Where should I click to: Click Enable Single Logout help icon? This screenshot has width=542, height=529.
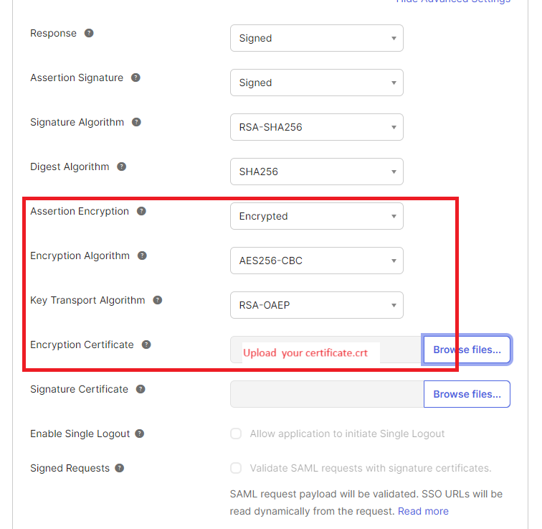tap(140, 434)
